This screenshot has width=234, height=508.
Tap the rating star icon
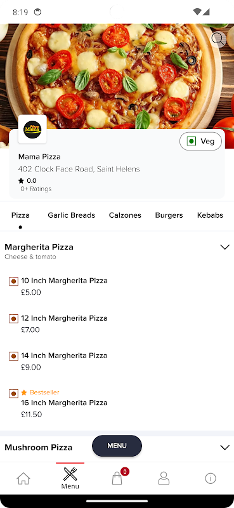pos(22,181)
